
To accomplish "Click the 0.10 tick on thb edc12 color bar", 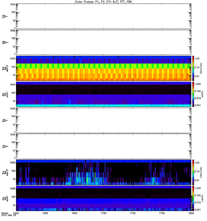I will (197, 67).
